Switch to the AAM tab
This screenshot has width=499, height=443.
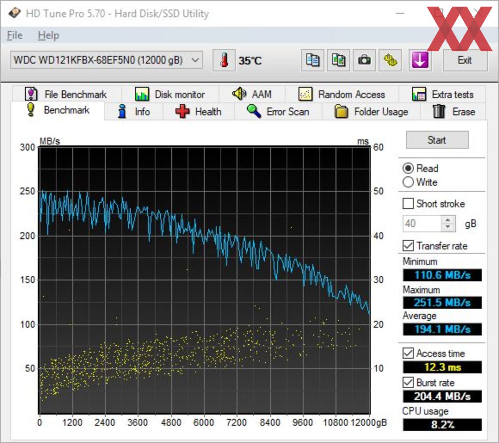(x=252, y=94)
